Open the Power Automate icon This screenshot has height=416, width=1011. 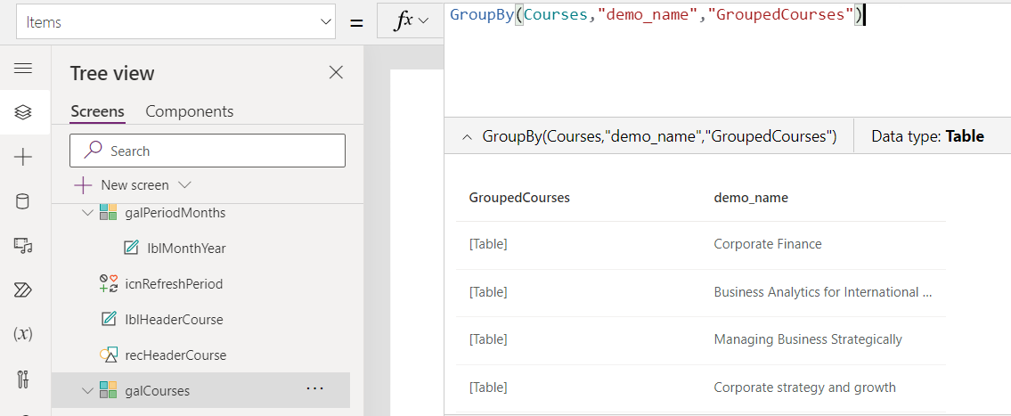pos(23,290)
